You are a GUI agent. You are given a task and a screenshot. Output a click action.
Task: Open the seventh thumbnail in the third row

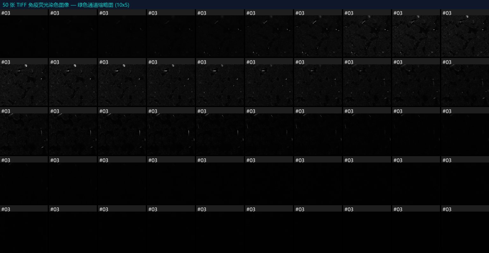tap(318, 131)
